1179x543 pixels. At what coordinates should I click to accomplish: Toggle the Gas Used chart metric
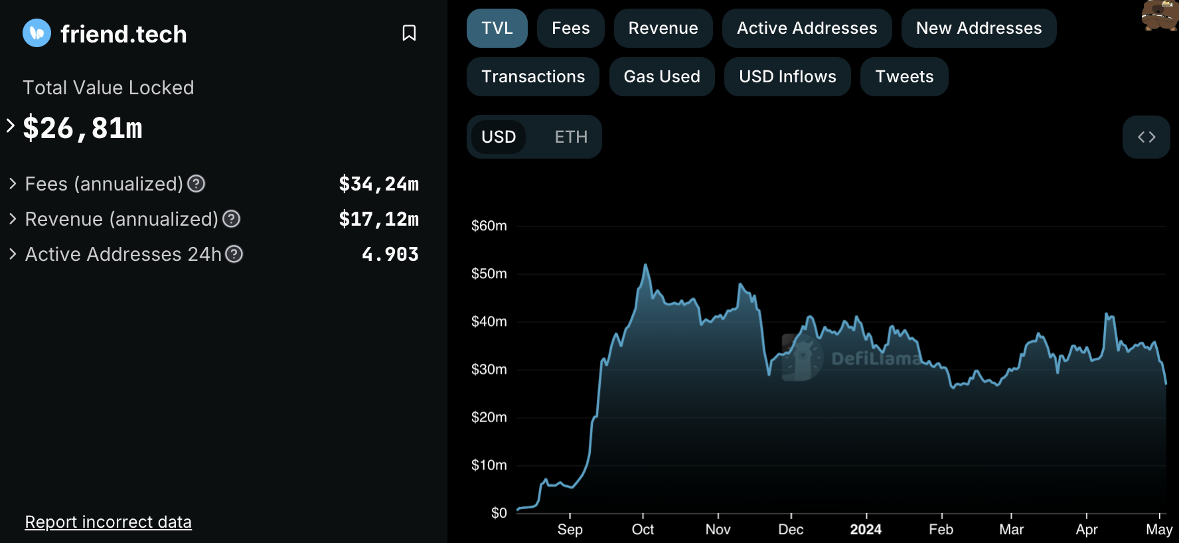pos(662,76)
